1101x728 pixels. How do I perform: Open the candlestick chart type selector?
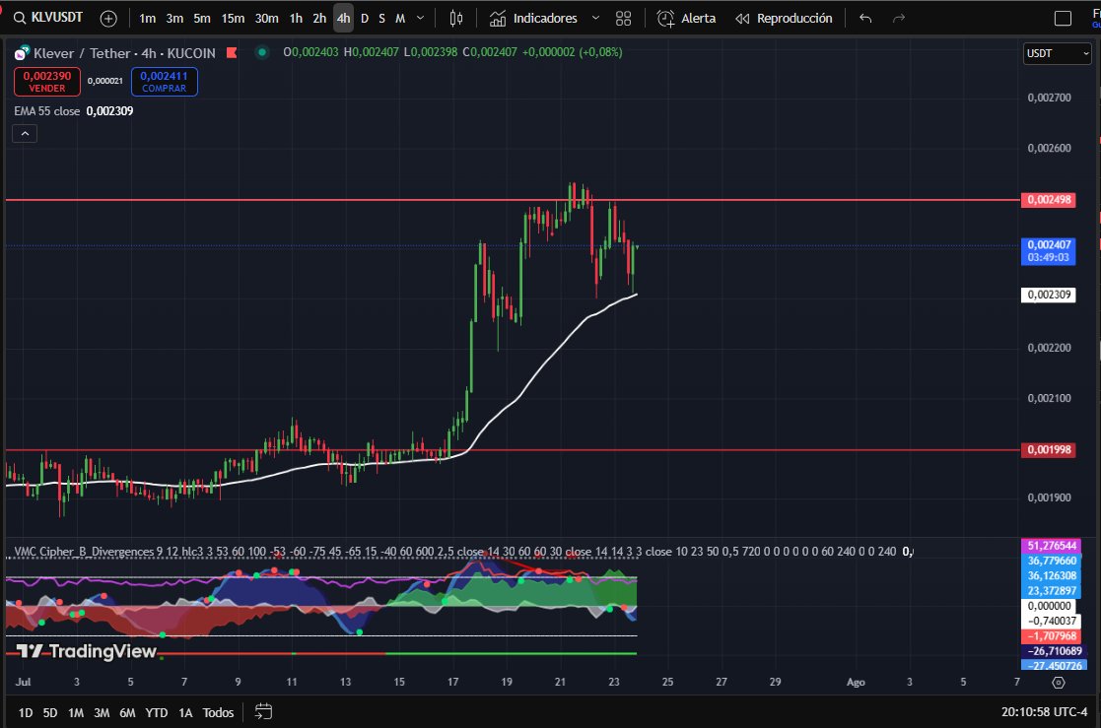(x=455, y=19)
